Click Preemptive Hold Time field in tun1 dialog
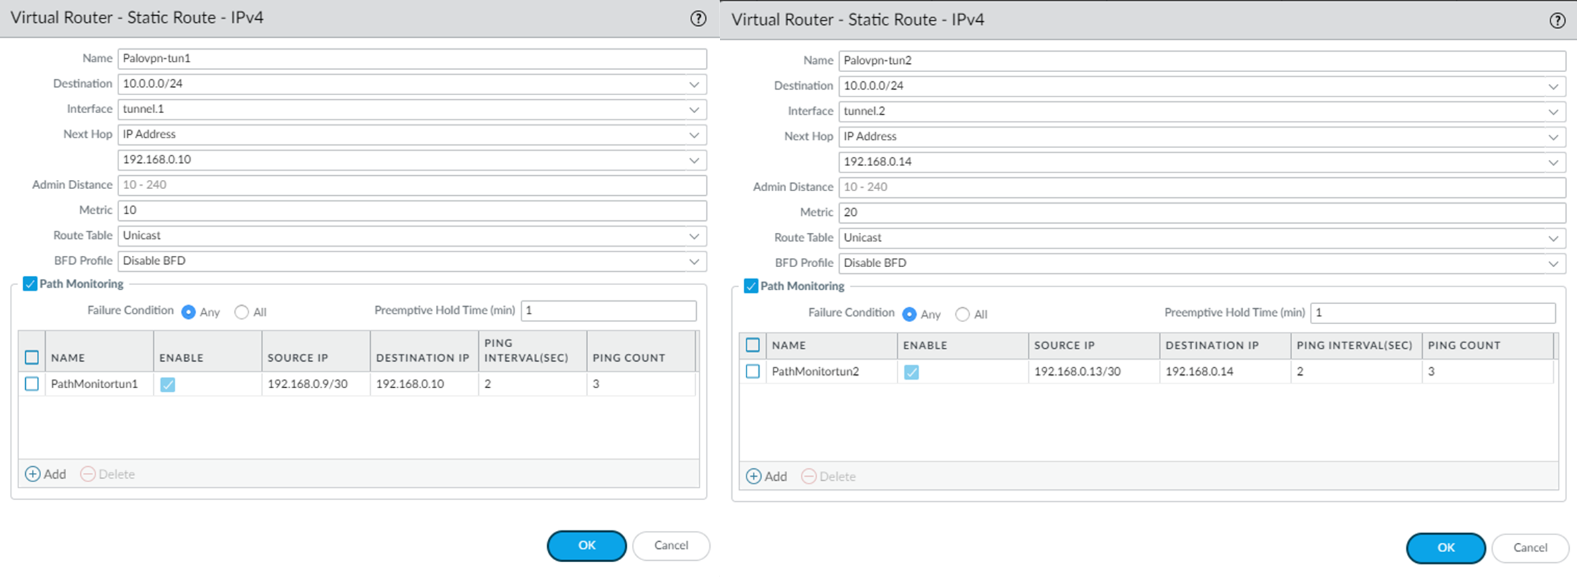Viewport: 1577px width, 578px height. pyautogui.click(x=609, y=311)
